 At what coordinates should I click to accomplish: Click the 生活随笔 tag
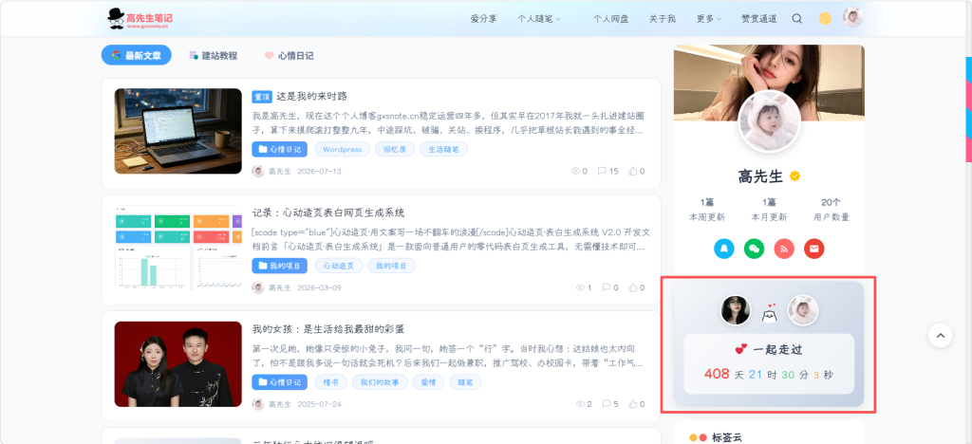click(444, 149)
